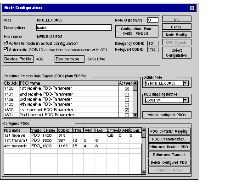Close the Node Configuration dialog
Screen dimensions: 225x183
click(192, 8)
